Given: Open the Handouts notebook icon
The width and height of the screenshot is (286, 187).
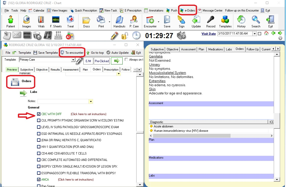Looking at the screenshot, I should coord(119,20).
